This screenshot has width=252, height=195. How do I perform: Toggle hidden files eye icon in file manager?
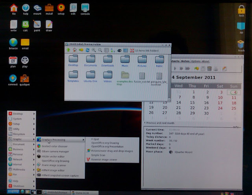click(119, 51)
